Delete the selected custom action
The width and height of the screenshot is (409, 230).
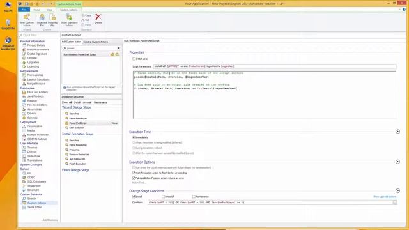[x=98, y=19]
